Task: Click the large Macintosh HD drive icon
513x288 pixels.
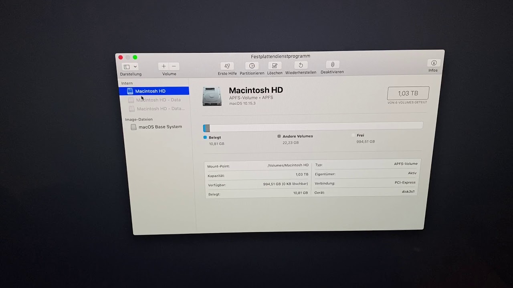Action: coord(212,96)
